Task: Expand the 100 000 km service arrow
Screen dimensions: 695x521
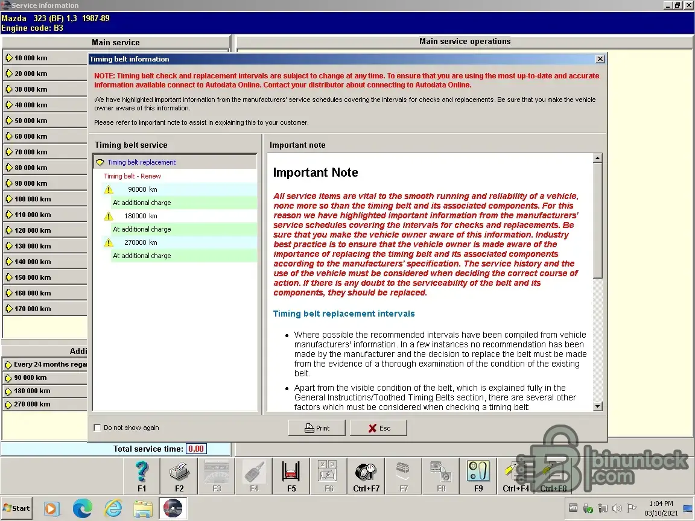Action: [x=9, y=199]
